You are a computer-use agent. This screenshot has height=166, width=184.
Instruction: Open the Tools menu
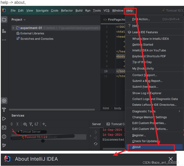(97, 10)
